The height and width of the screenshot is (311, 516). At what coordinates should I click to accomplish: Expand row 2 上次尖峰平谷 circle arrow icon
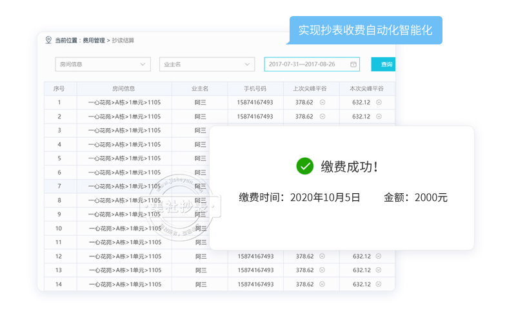(322, 117)
